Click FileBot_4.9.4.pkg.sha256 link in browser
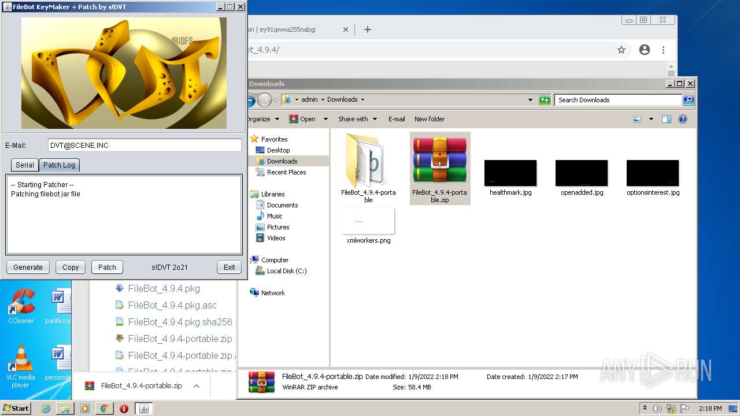 click(x=180, y=322)
